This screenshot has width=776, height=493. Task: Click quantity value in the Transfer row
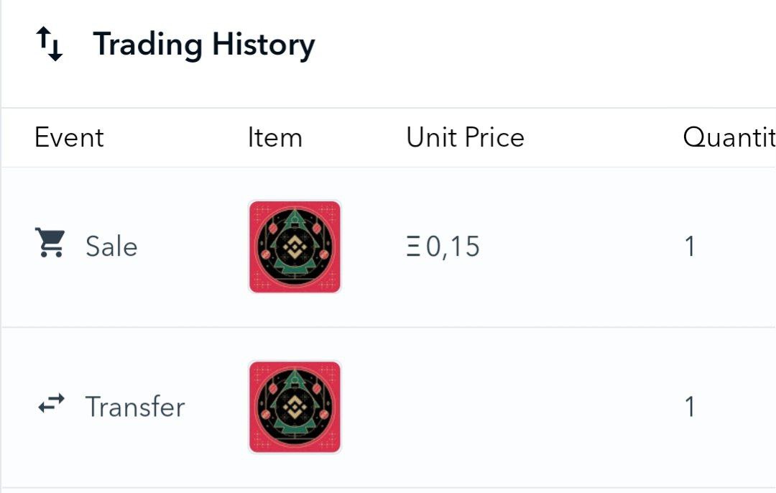tap(690, 407)
